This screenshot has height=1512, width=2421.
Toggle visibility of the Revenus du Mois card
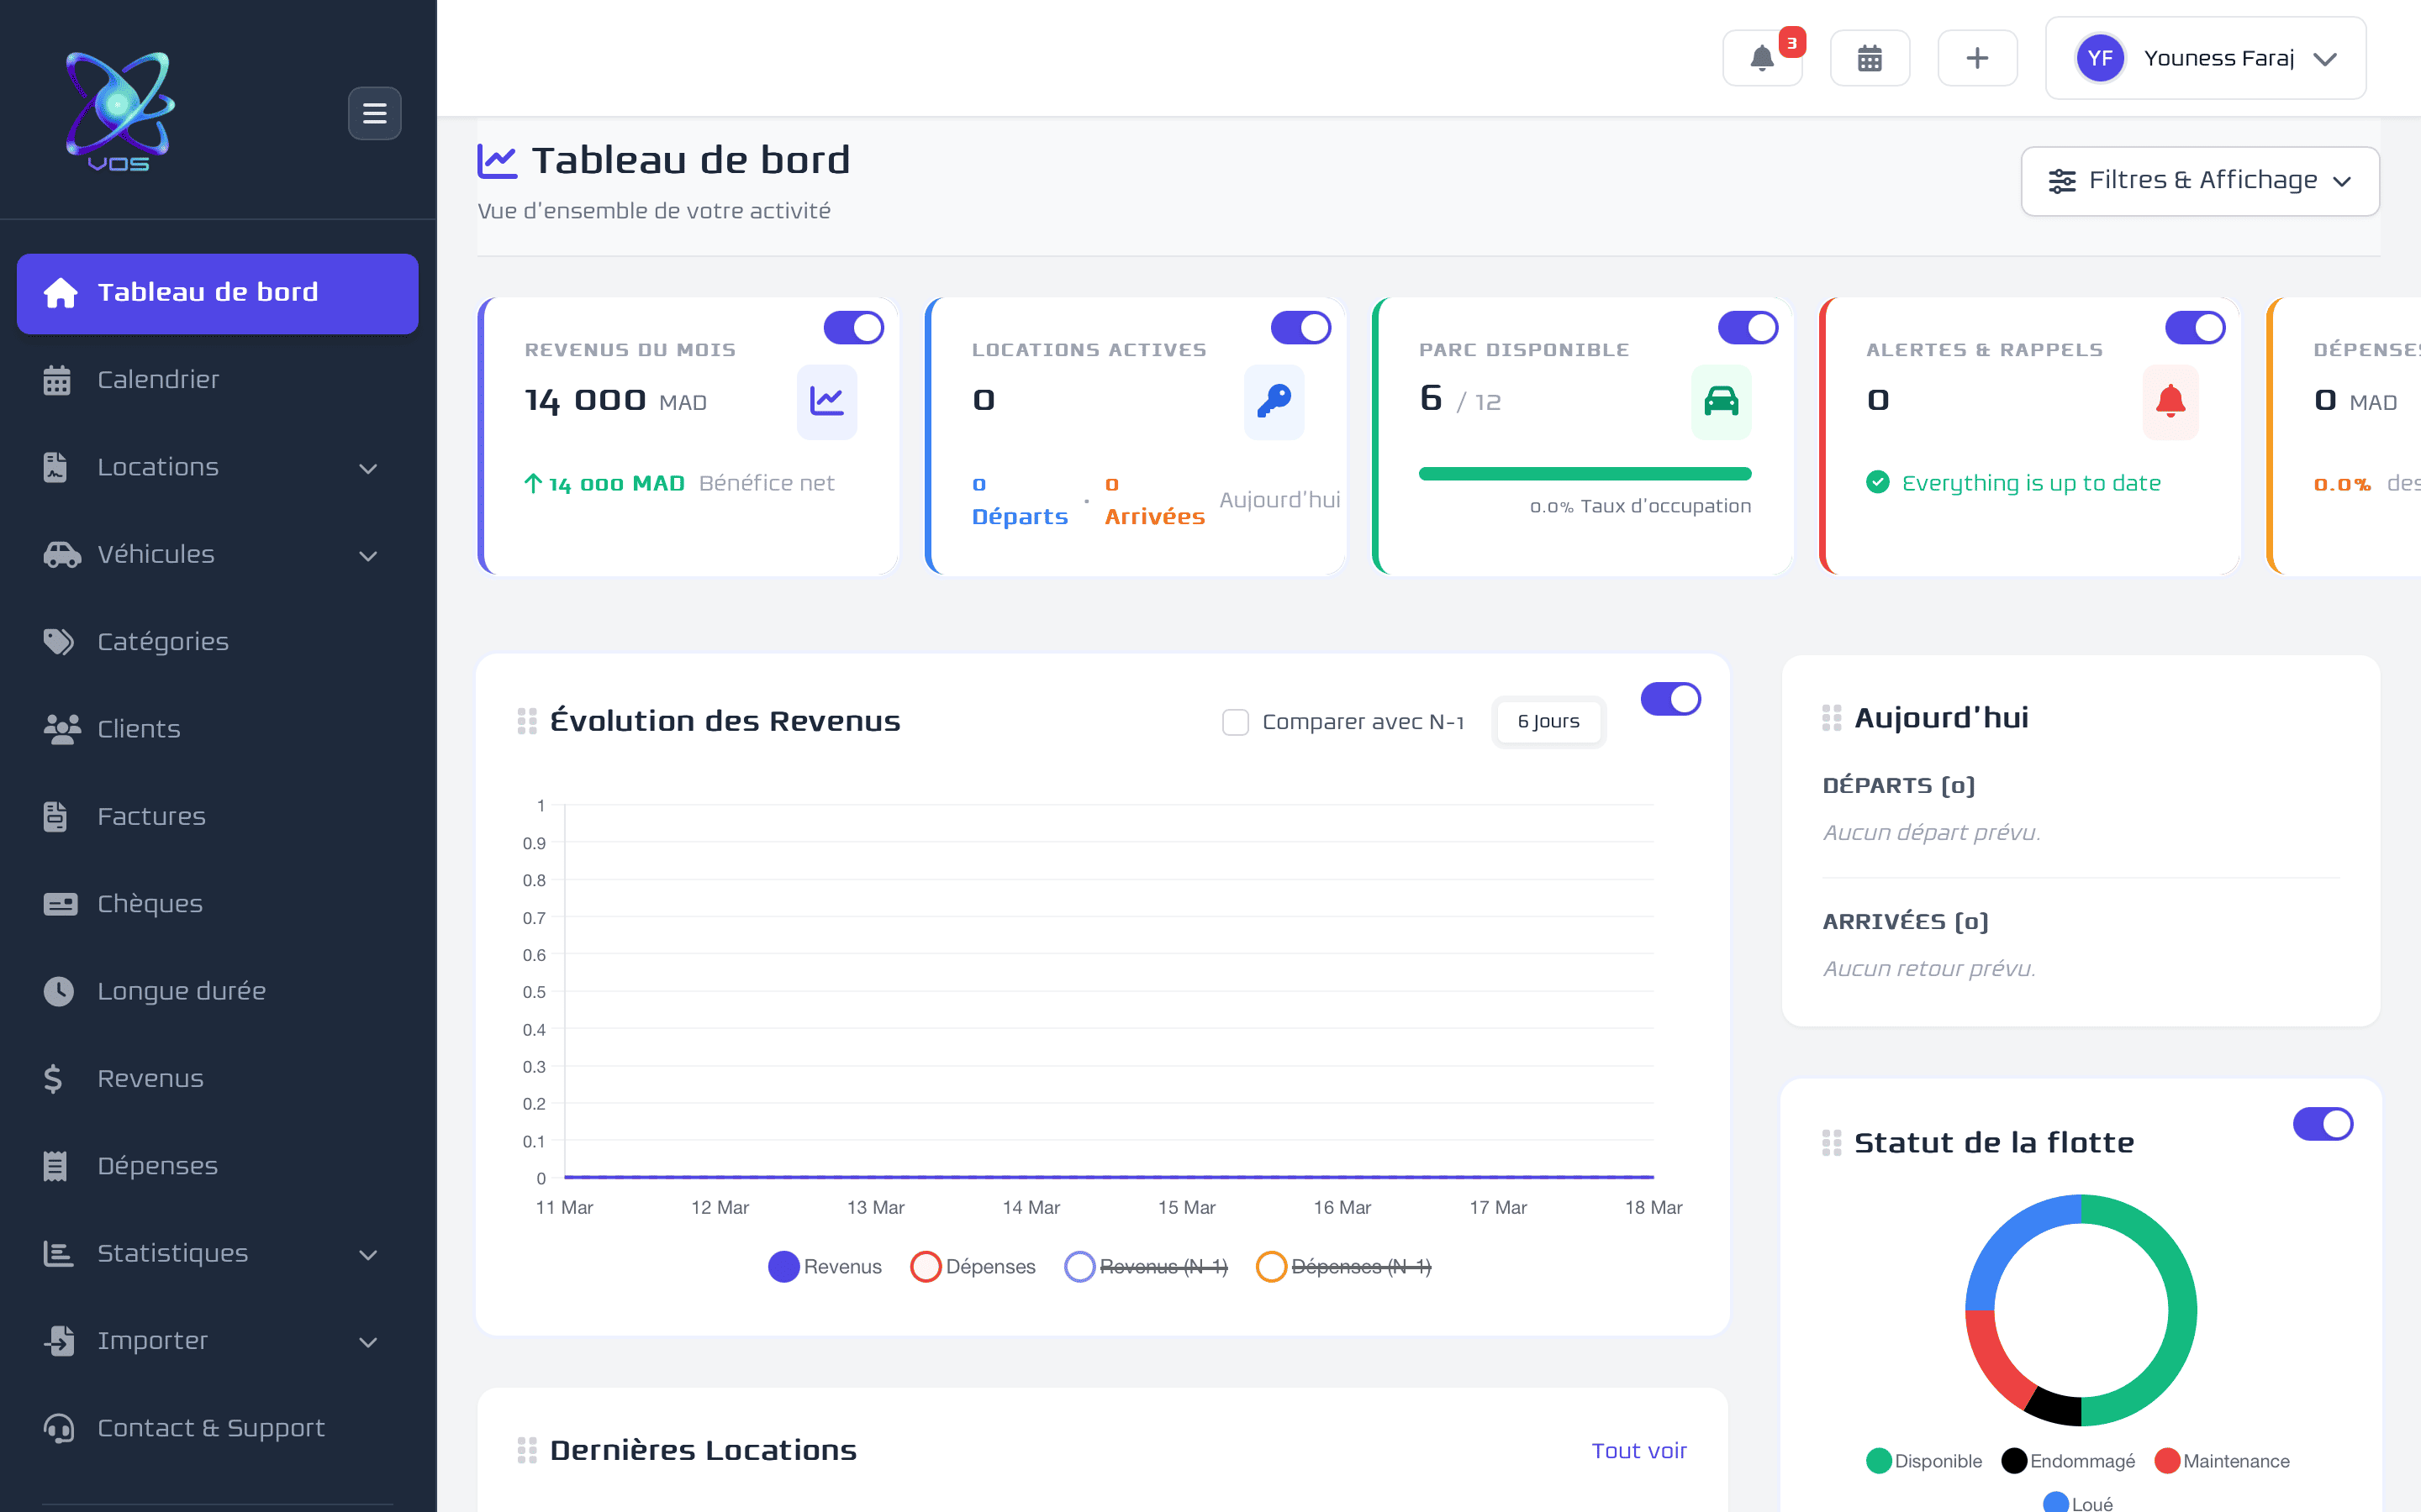pos(852,327)
